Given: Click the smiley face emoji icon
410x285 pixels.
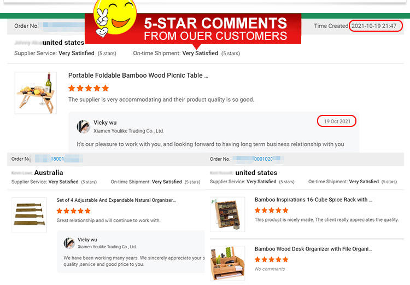Looking at the screenshot, I should click(x=115, y=18).
